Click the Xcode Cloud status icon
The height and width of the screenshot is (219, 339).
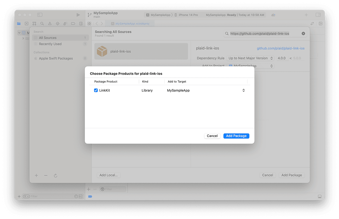coord(273,15)
